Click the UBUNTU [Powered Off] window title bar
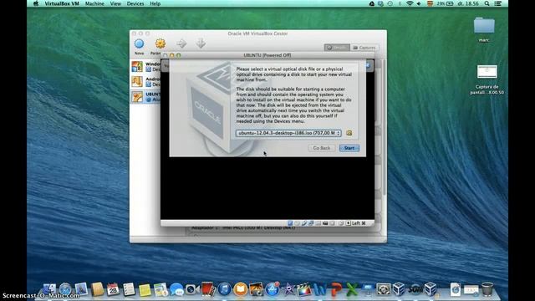 coord(267,55)
